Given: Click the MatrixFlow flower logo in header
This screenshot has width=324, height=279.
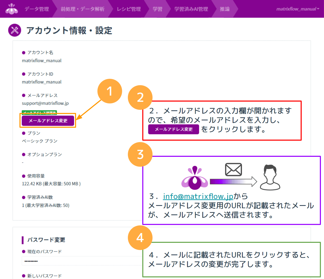Looking at the screenshot, I should [12, 9].
